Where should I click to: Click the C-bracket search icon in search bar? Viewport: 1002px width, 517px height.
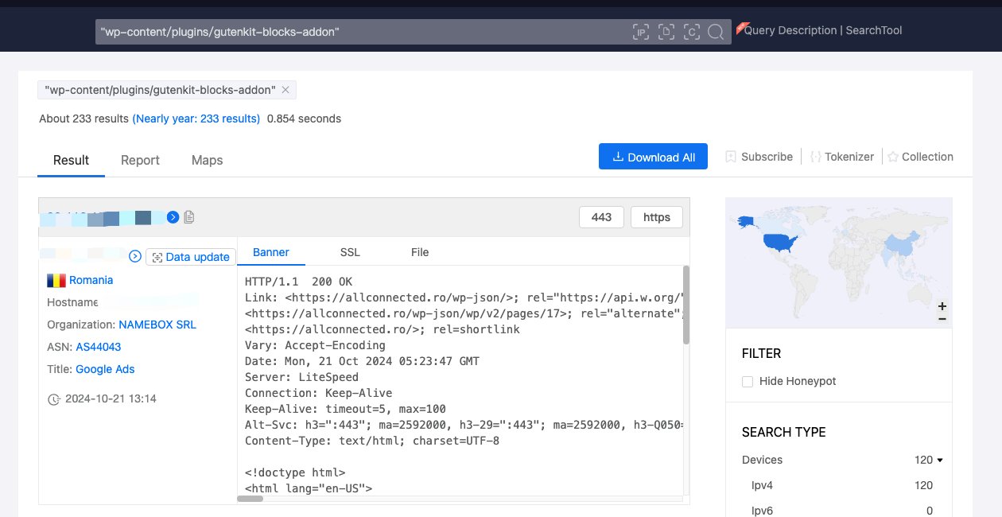[691, 32]
